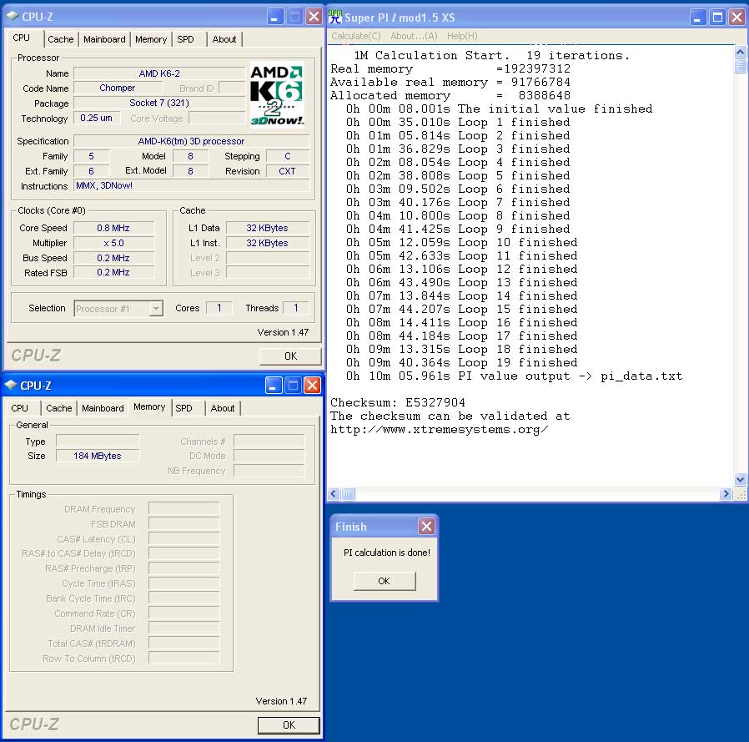749x742 pixels.
Task: Open Memory tab in top CPU-Z window
Action: coord(150,39)
